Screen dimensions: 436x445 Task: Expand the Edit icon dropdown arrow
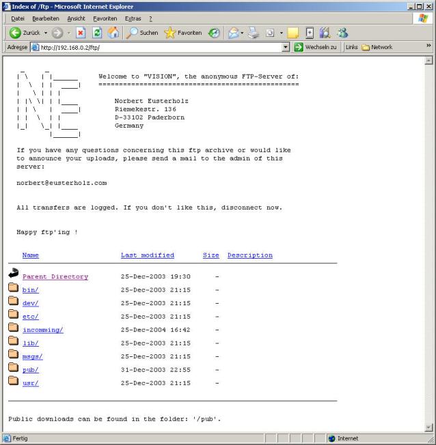click(x=282, y=33)
